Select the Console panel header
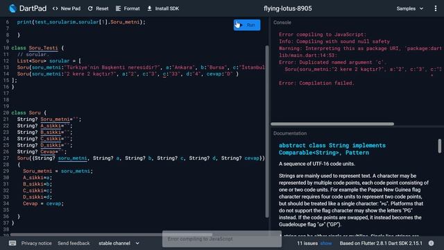The image size is (444, 250). [x=282, y=22]
